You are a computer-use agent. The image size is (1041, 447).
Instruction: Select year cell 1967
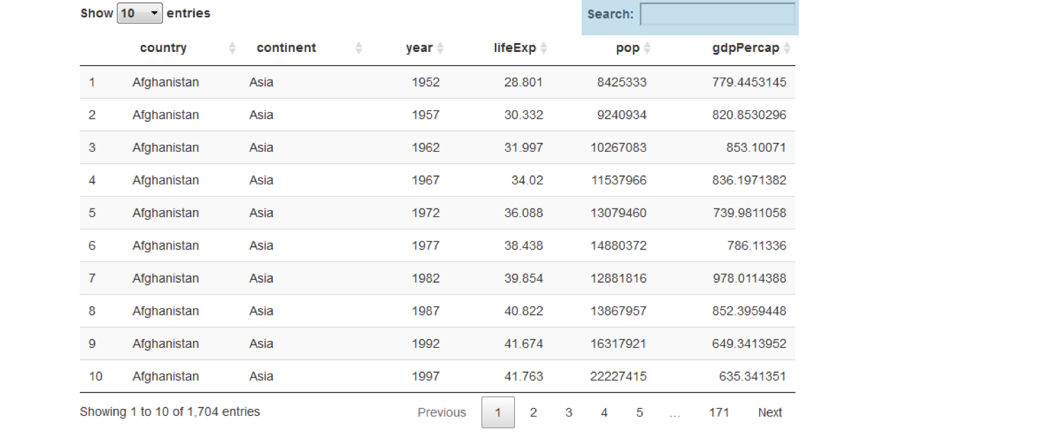coord(425,179)
